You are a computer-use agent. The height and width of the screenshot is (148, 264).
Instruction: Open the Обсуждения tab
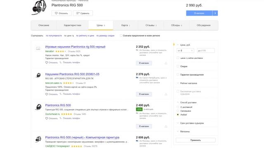(x=203, y=25)
